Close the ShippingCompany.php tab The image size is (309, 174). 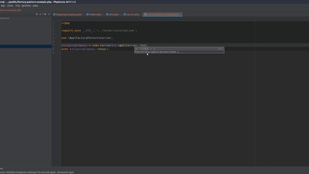coord(83,14)
